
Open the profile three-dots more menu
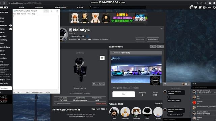coord(161,28)
